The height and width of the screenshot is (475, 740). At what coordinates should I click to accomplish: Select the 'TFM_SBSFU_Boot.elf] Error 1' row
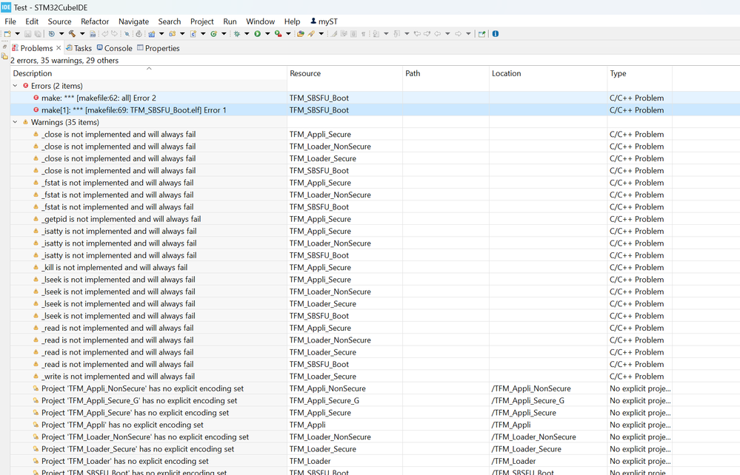coord(376,110)
